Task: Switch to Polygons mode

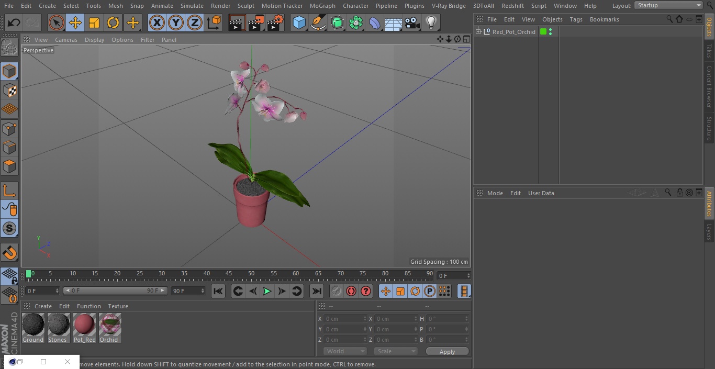Action: pyautogui.click(x=9, y=166)
